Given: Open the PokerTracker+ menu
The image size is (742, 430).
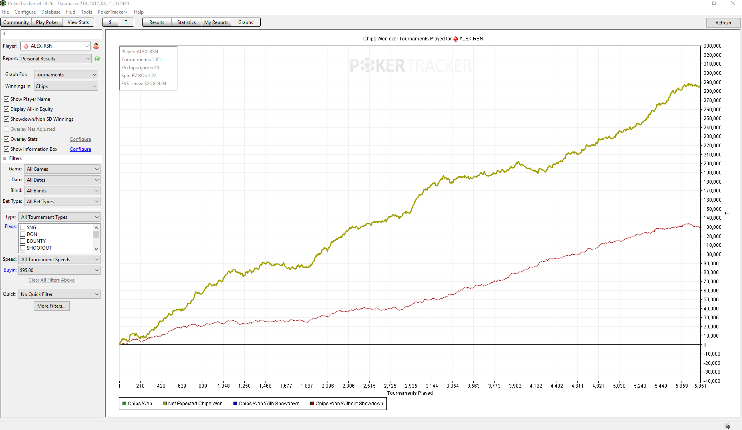Looking at the screenshot, I should [113, 12].
